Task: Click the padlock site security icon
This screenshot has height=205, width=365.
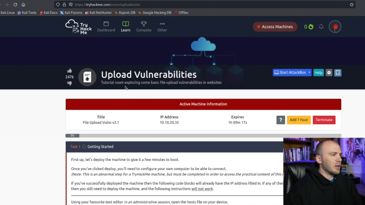Action: pyautogui.click(x=64, y=5)
